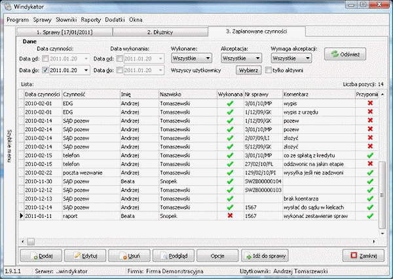Viewport: 393px width, 279px height.
Task: Click the list's scroll down arrow
Action: (x=383, y=233)
